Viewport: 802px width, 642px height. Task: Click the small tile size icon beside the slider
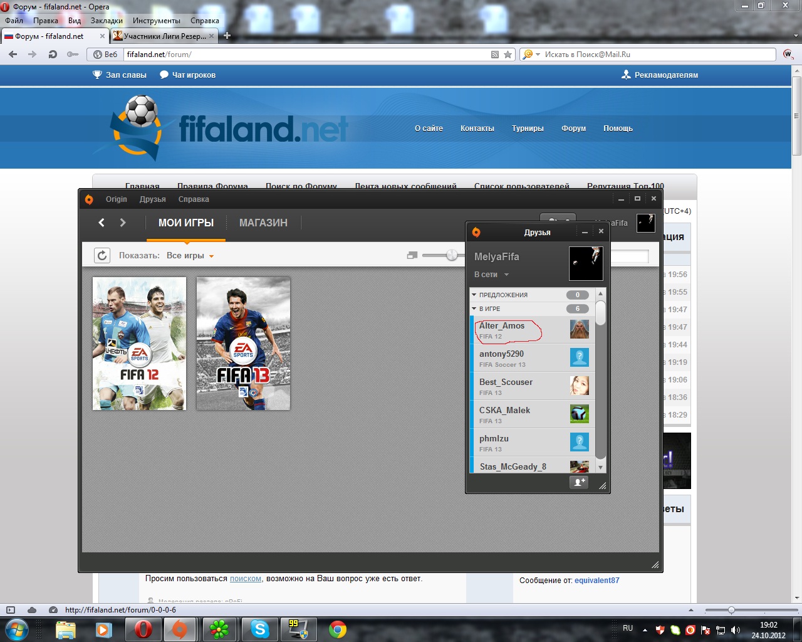click(412, 255)
